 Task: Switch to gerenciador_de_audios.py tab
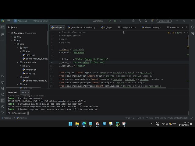[82, 27]
